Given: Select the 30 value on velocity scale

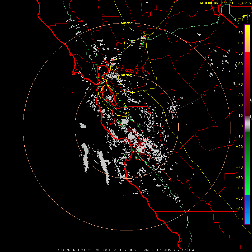Looking at the screenshot, I should coord(241,95).
